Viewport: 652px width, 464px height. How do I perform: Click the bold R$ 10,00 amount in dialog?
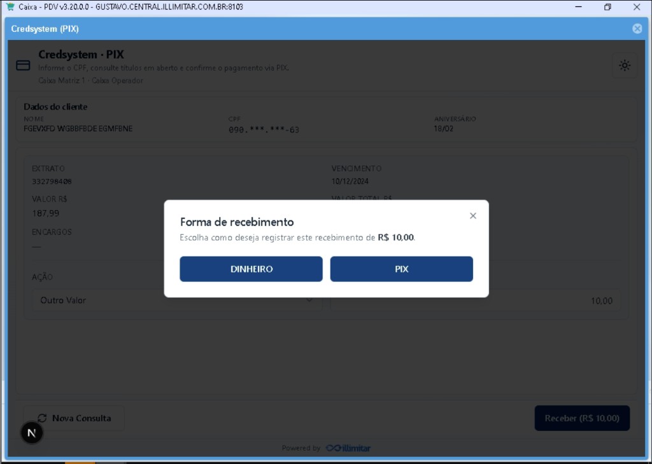pyautogui.click(x=395, y=237)
